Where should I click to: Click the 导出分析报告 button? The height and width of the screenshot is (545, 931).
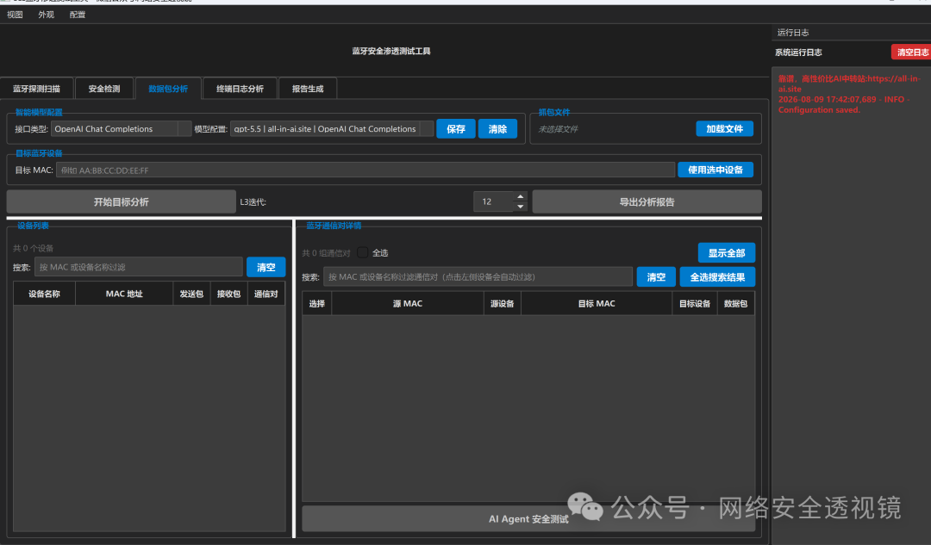tap(647, 201)
